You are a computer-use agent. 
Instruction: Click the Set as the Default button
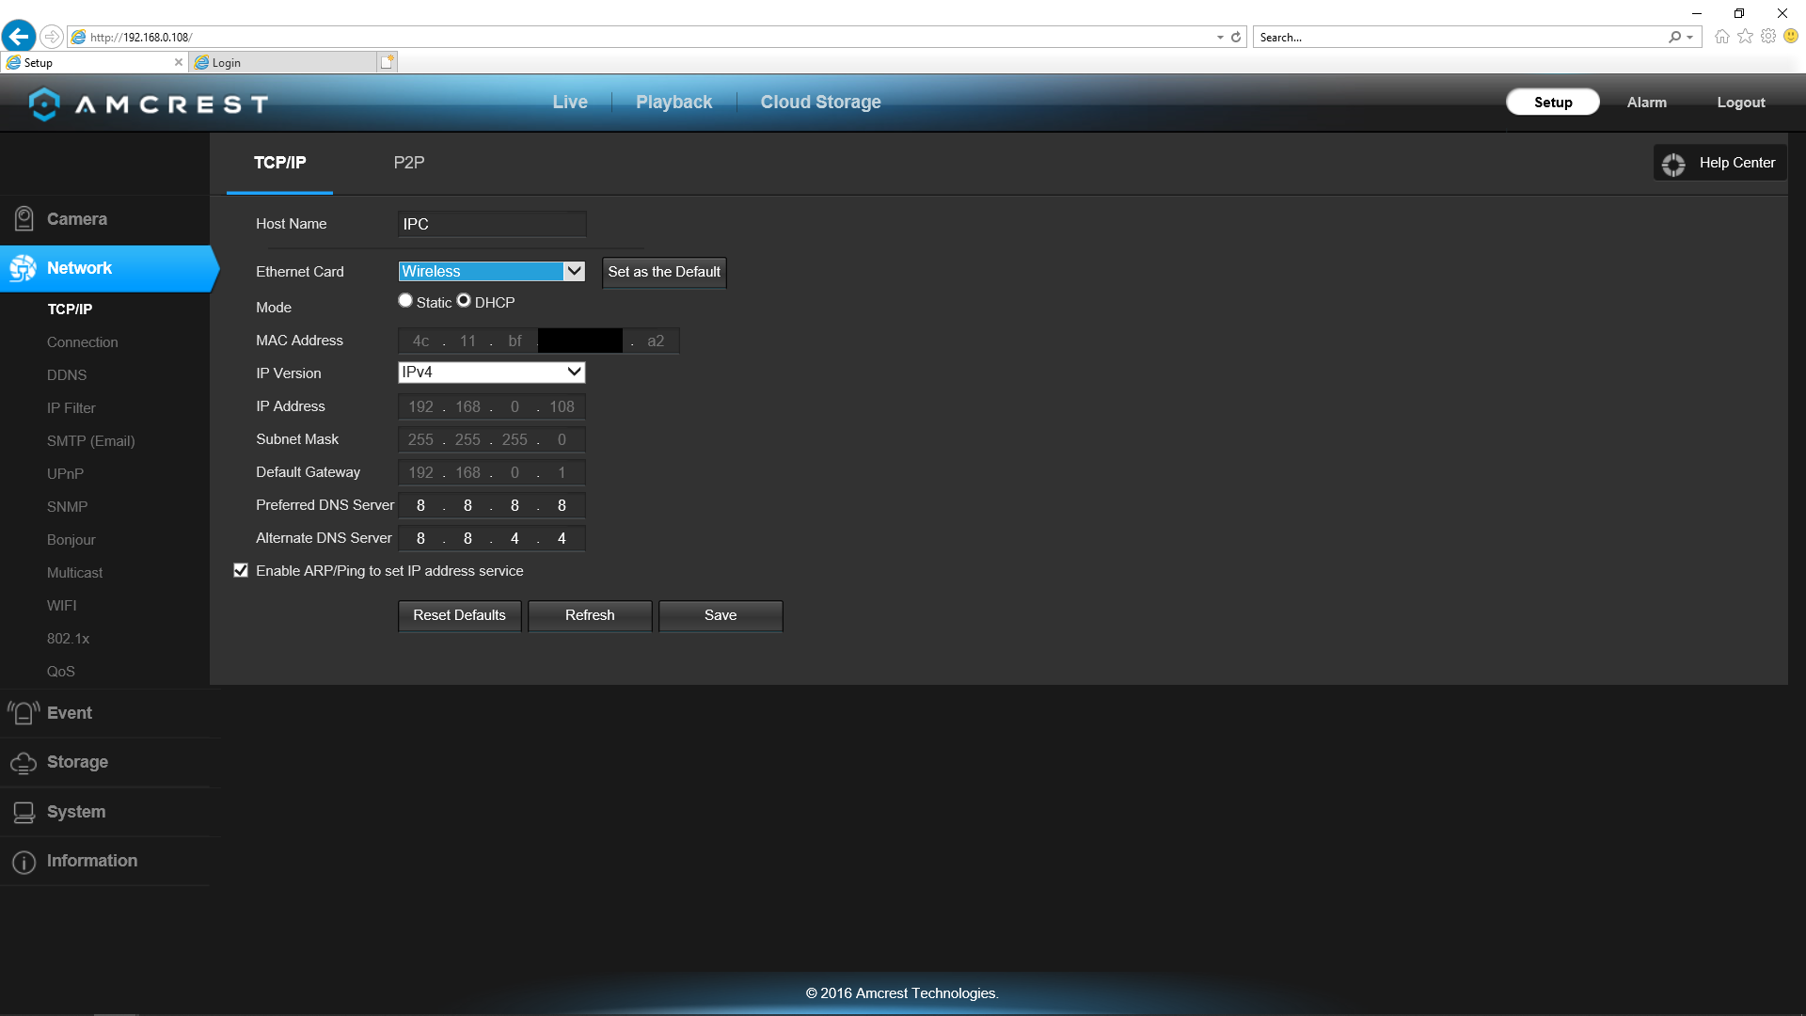664,272
